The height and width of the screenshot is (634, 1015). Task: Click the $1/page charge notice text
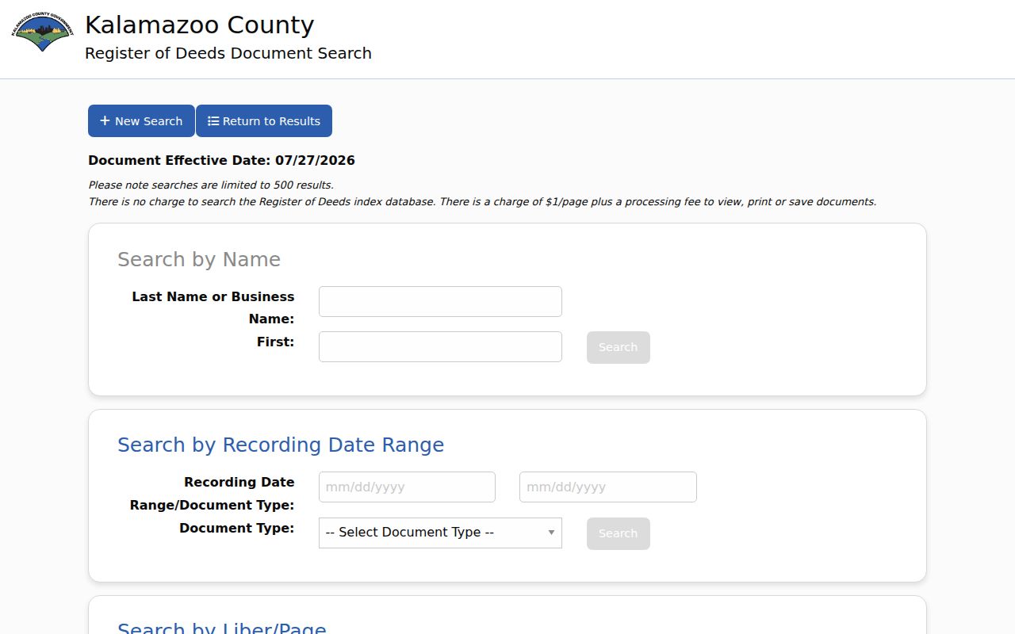pos(482,202)
